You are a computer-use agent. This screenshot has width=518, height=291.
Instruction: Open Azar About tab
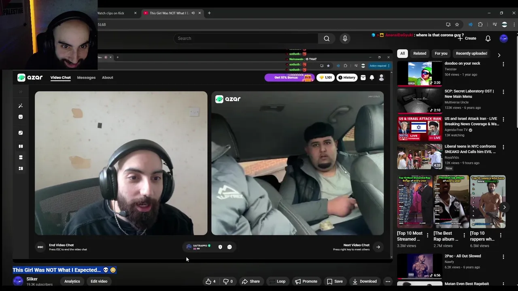[107, 78]
